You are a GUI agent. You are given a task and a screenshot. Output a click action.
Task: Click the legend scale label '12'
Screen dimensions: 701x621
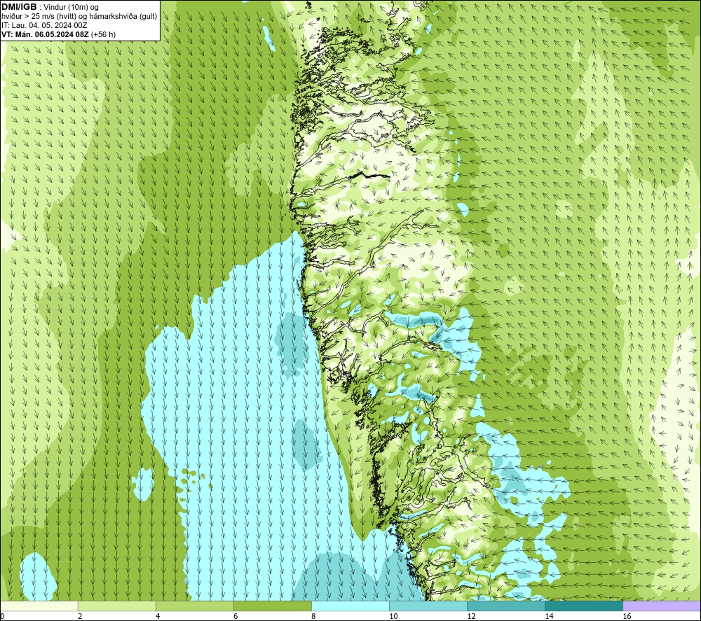pos(471,616)
